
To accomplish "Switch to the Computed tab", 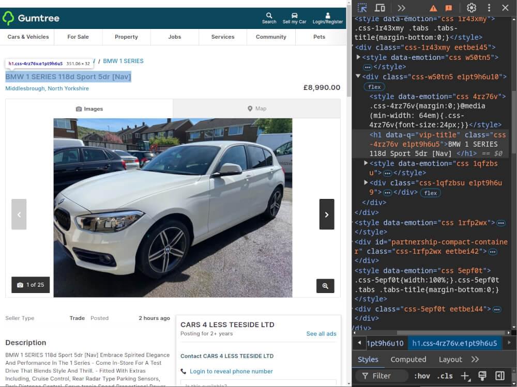I will (408, 359).
